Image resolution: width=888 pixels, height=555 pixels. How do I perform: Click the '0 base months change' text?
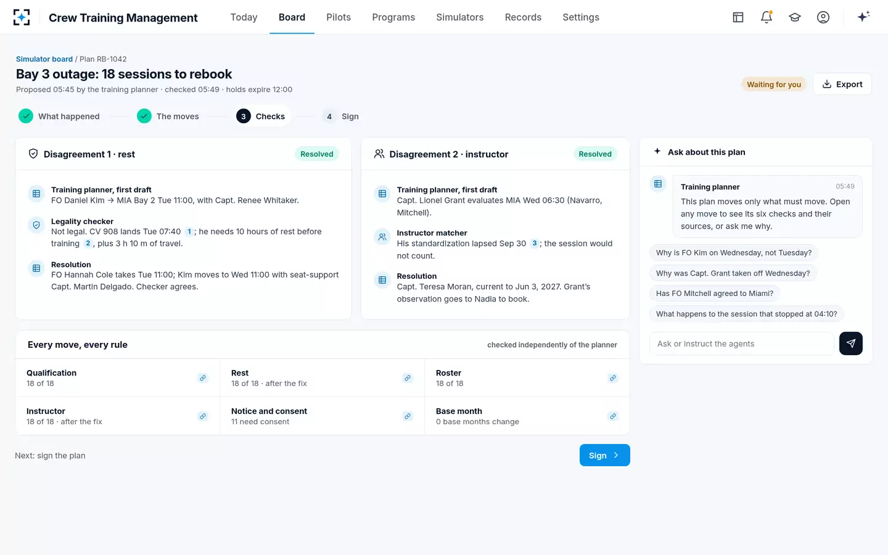[477, 422]
